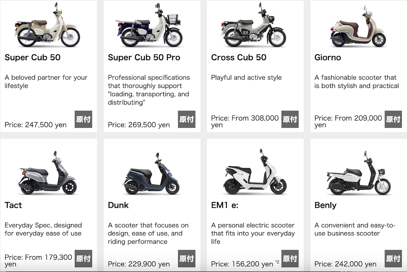This screenshot has height=272, width=407.
Task: Click the 原付 badge on Giorno card
Action: pyautogui.click(x=394, y=119)
